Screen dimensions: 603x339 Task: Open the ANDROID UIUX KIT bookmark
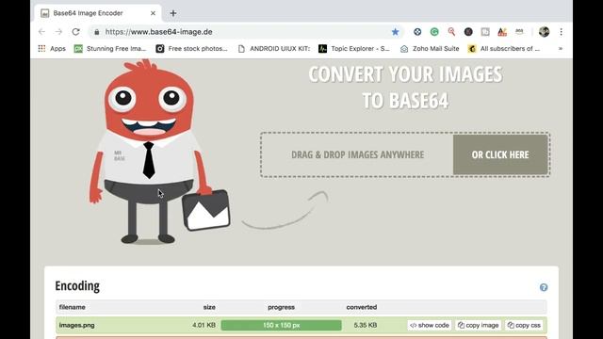tap(274, 48)
